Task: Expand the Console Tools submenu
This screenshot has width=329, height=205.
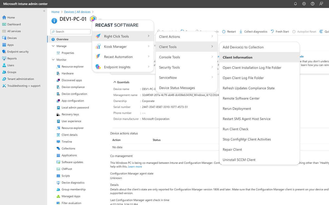Action: coord(169,57)
